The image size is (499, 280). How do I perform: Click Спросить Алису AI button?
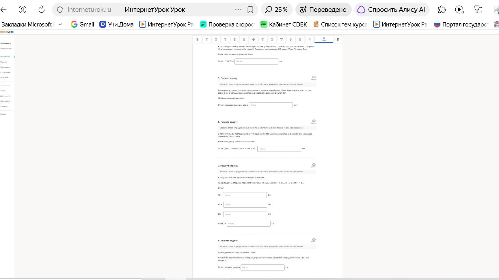[x=392, y=10]
